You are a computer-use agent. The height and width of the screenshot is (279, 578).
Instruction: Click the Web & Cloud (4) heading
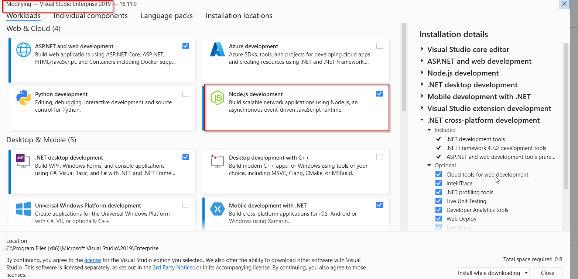coord(33,29)
